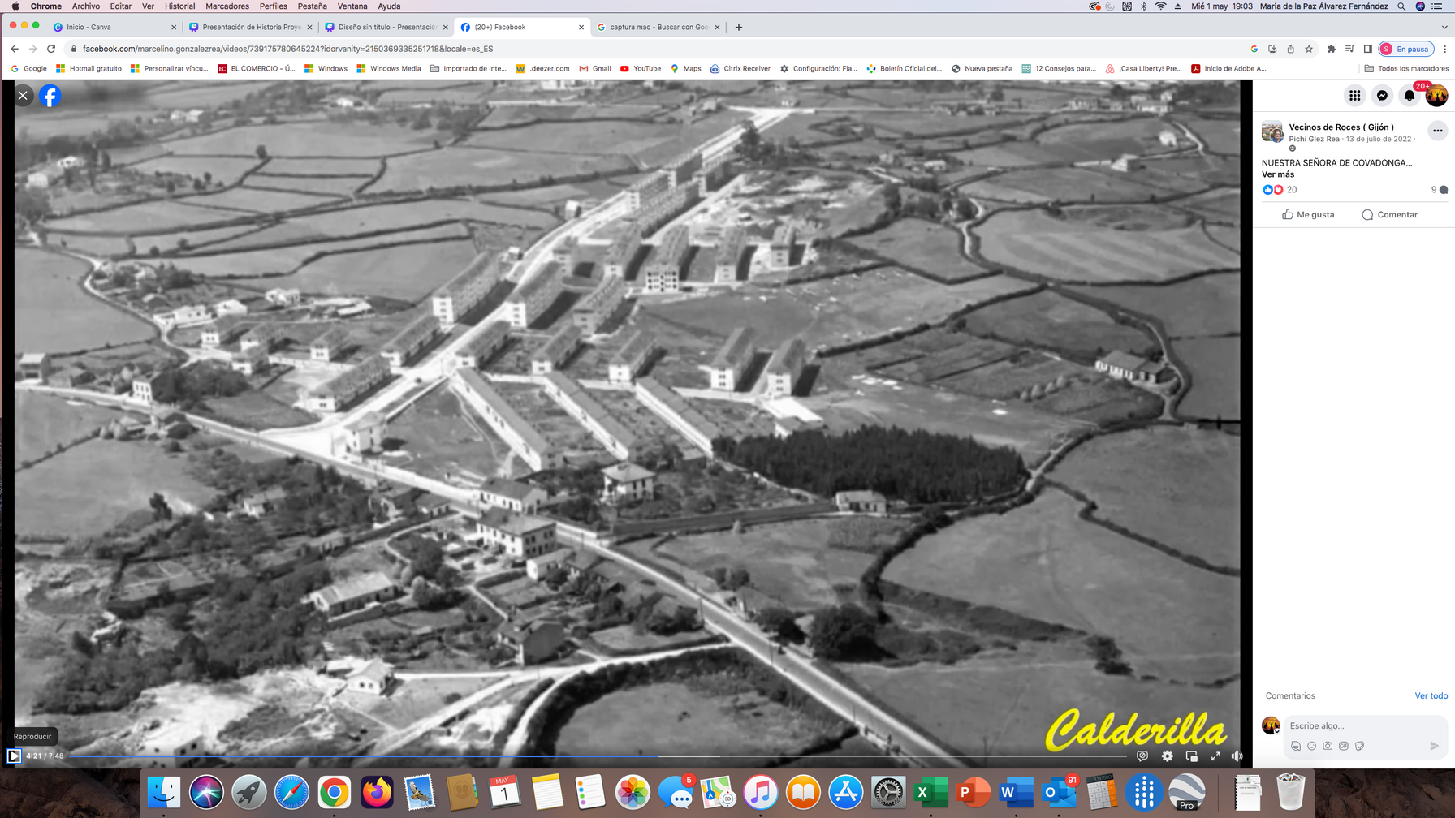Screen dimensions: 1455x818
Task: Open Facebook notifications bell
Action: coord(1410,96)
